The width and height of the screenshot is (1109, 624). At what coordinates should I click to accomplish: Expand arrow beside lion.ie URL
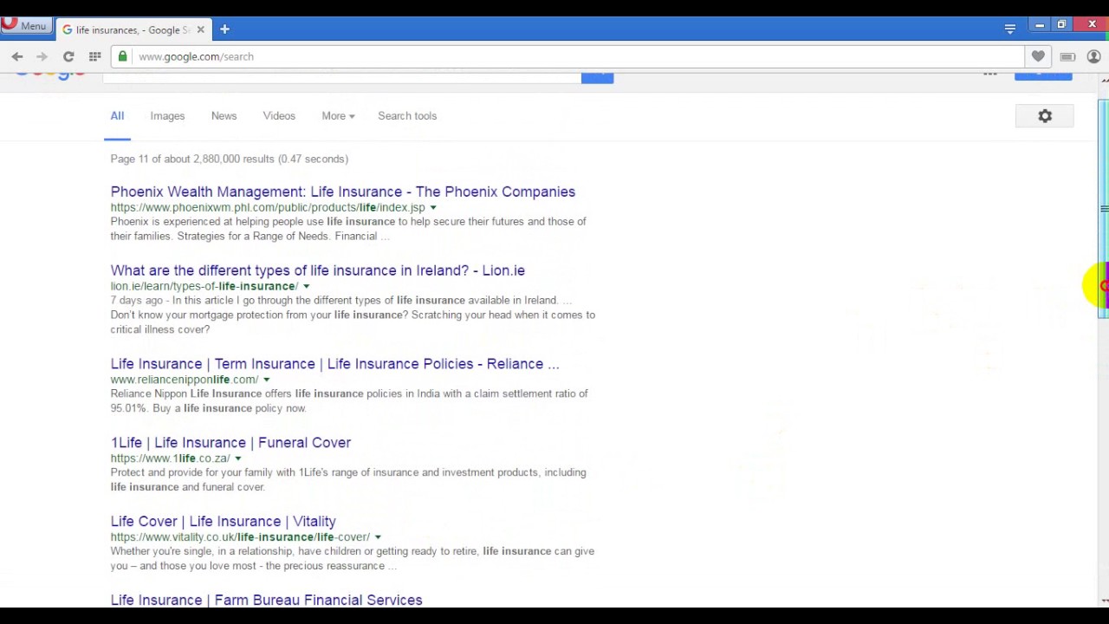(x=306, y=287)
